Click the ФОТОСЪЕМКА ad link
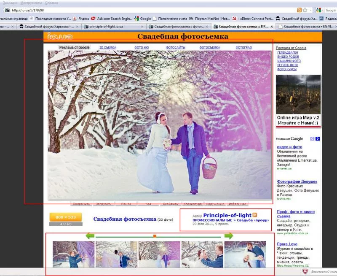Image resolution: width=337 pixels, height=276 pixels. tap(210, 47)
